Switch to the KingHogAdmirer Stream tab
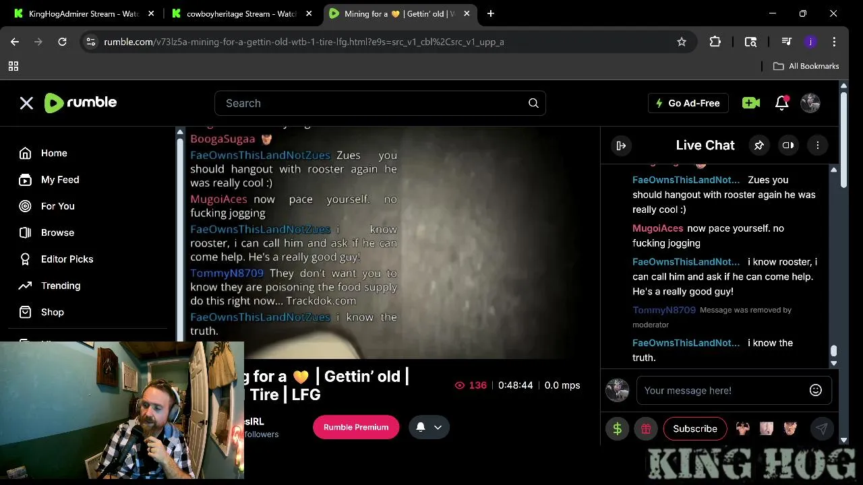 pos(84,13)
